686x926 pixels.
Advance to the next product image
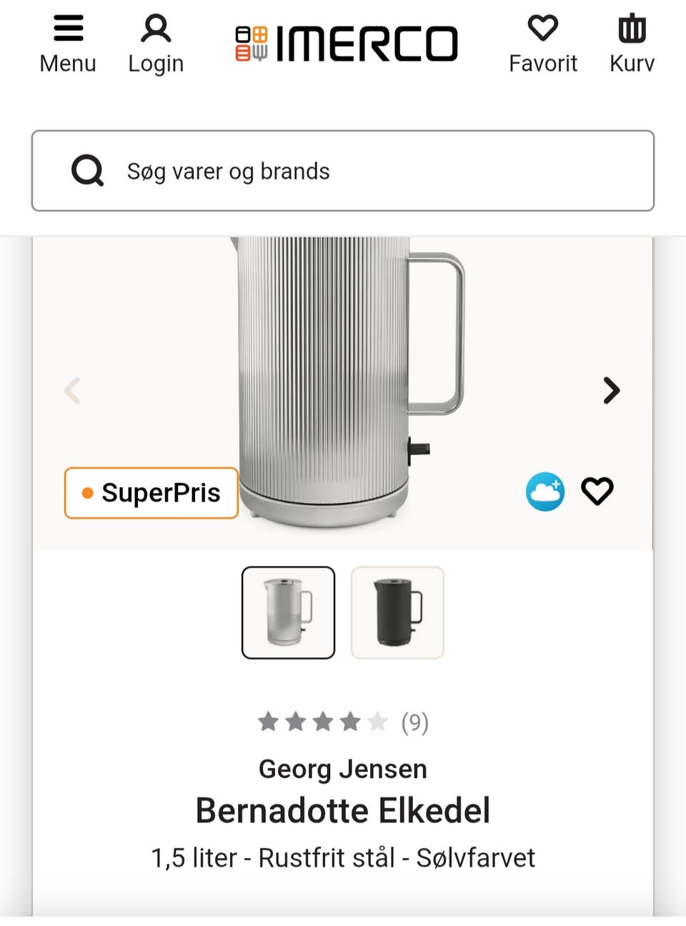(611, 390)
